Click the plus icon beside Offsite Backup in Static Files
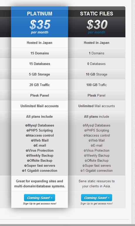 click(86, 161)
